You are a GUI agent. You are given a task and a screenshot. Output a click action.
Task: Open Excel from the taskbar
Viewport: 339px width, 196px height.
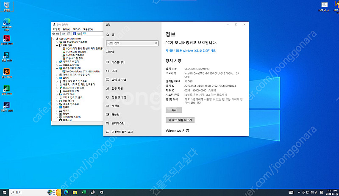83,192
